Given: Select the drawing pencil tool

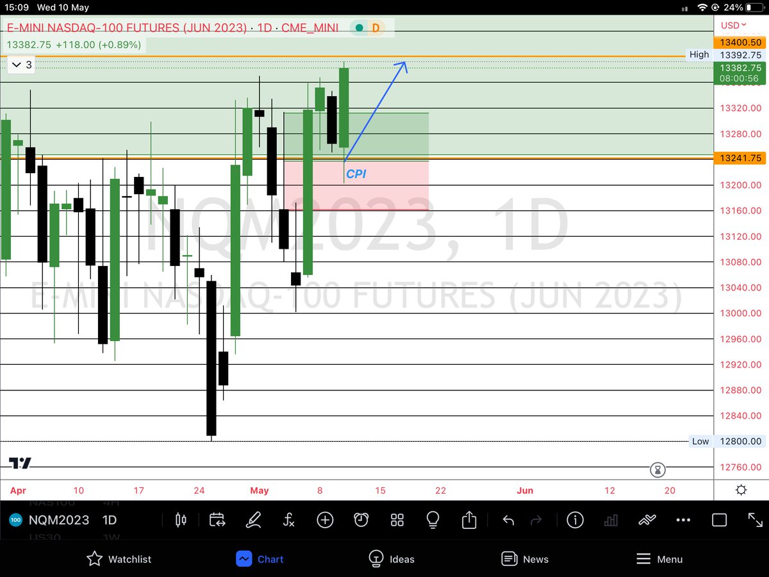Looking at the screenshot, I should [253, 520].
